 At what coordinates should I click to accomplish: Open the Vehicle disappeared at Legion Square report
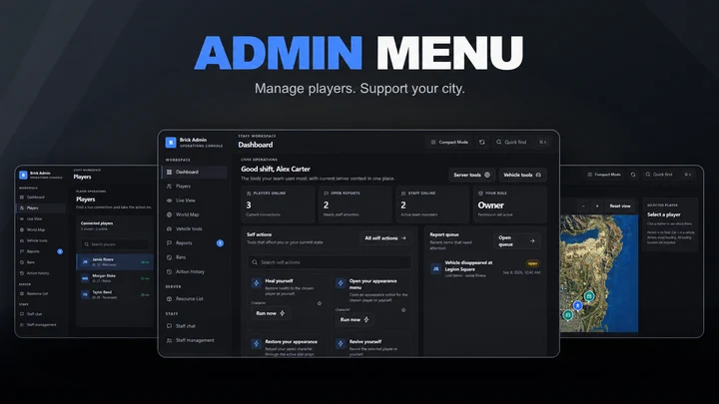pyautogui.click(x=485, y=269)
